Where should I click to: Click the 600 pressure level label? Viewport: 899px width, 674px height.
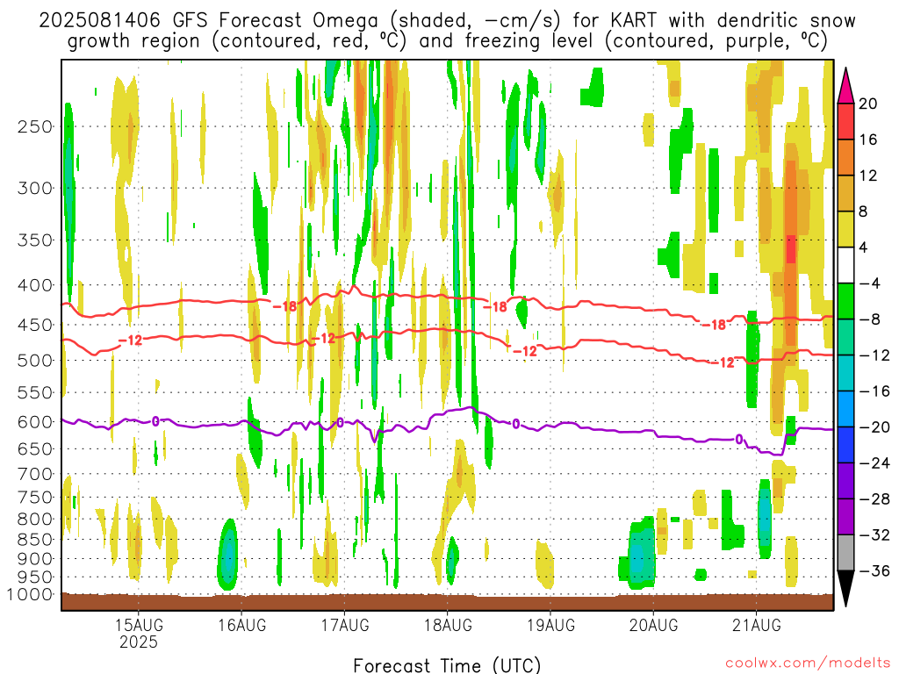[34, 422]
